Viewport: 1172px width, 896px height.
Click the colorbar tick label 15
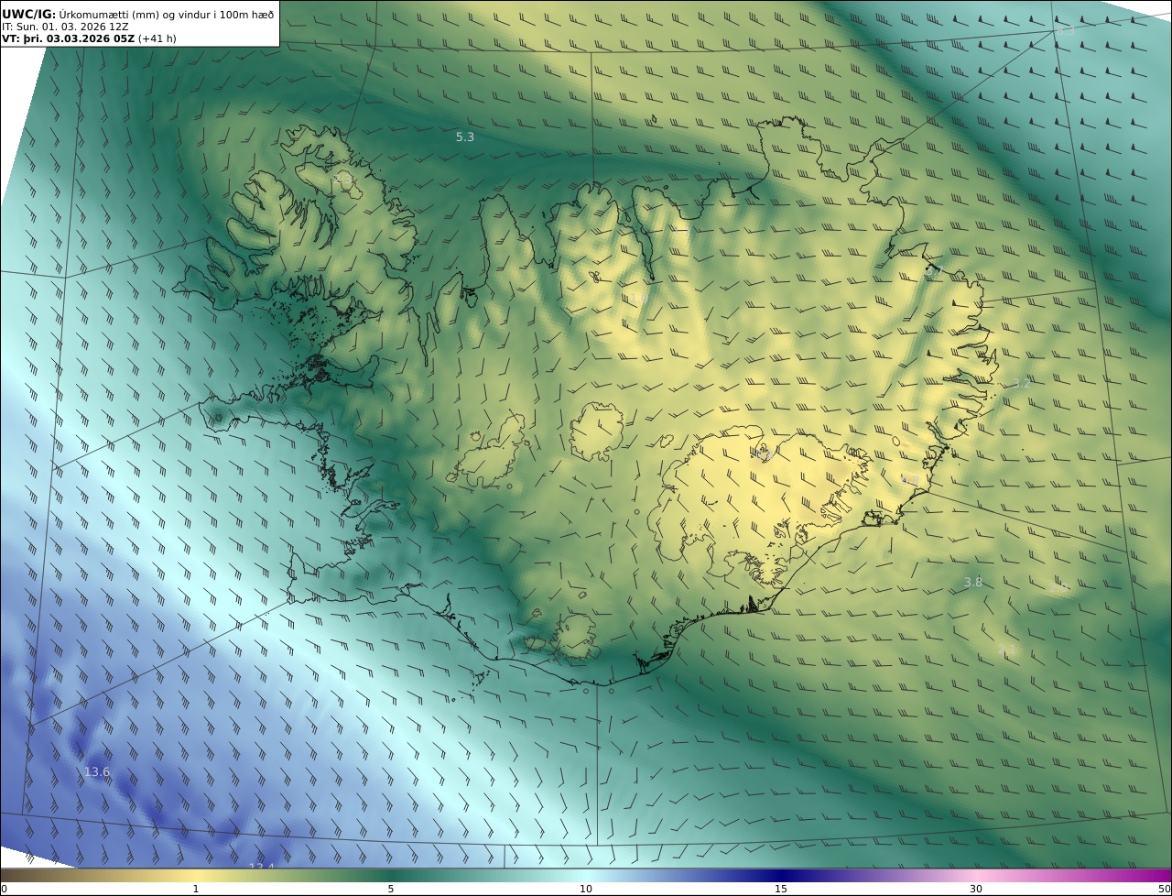pyautogui.click(x=781, y=889)
